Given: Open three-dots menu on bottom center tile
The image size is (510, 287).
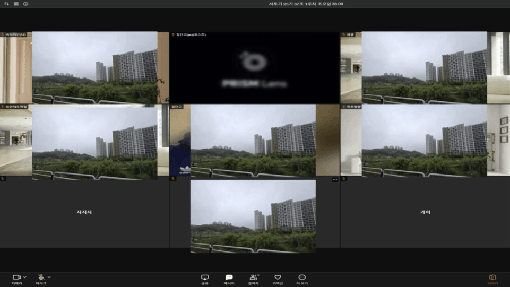Looking at the screenshot, I should (x=335, y=180).
